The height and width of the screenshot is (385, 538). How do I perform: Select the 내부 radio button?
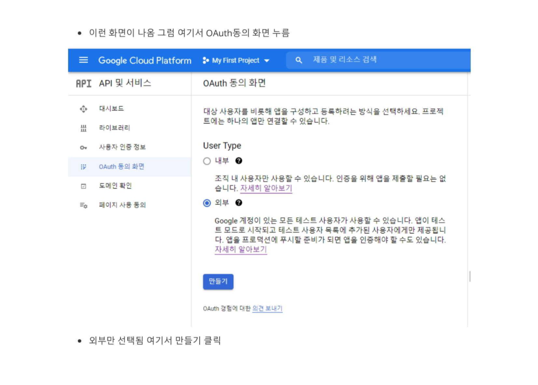[207, 161]
